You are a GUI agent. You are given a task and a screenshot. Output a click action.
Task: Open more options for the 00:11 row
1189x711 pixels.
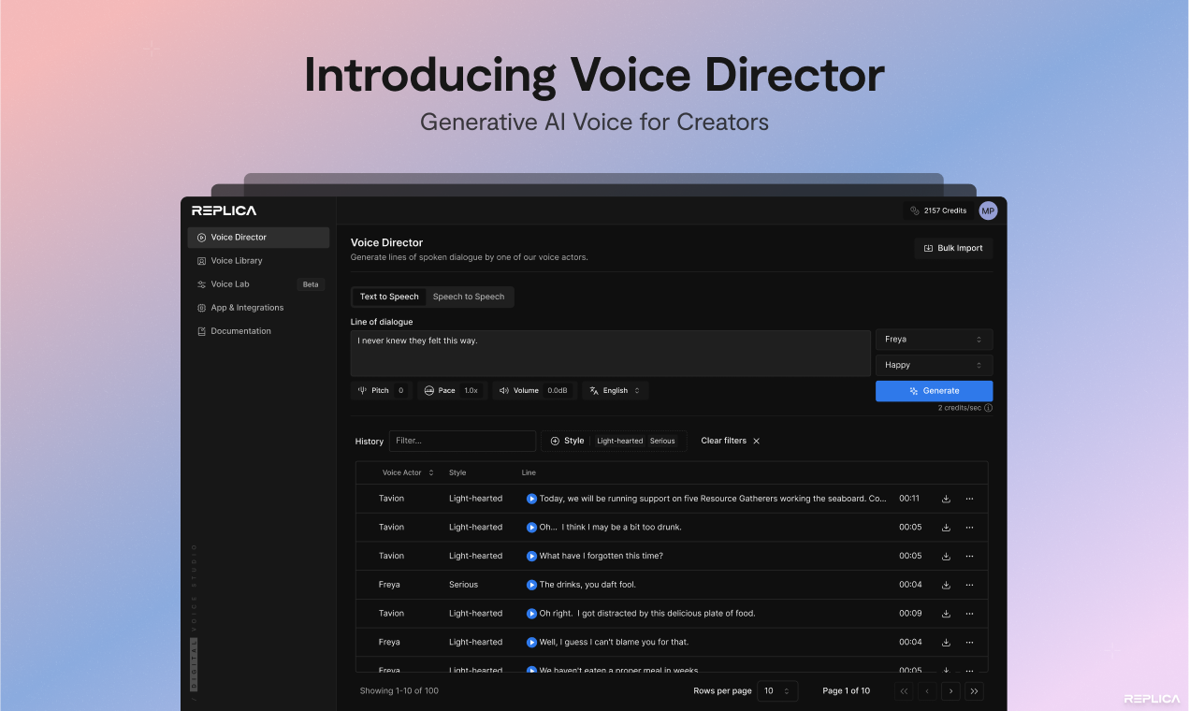point(969,499)
